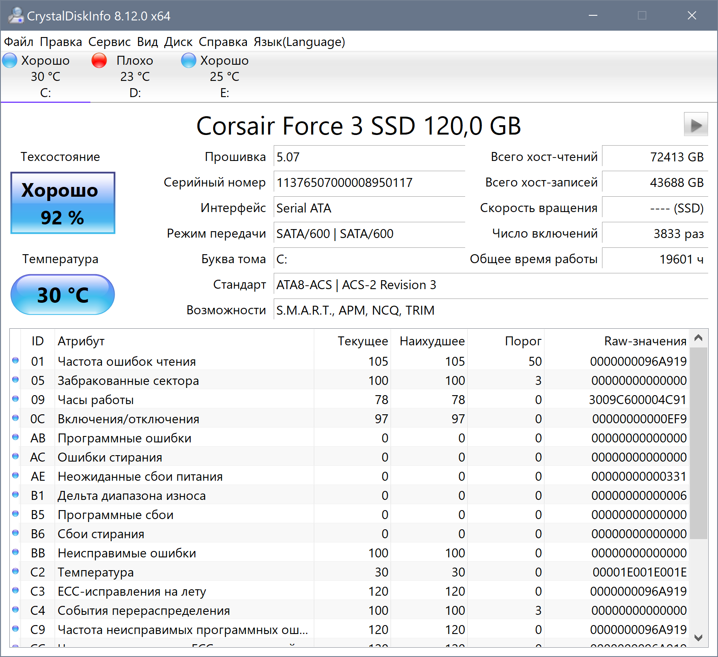
Task: Click status dot for attribute C2 Температура
Action: click(x=15, y=571)
